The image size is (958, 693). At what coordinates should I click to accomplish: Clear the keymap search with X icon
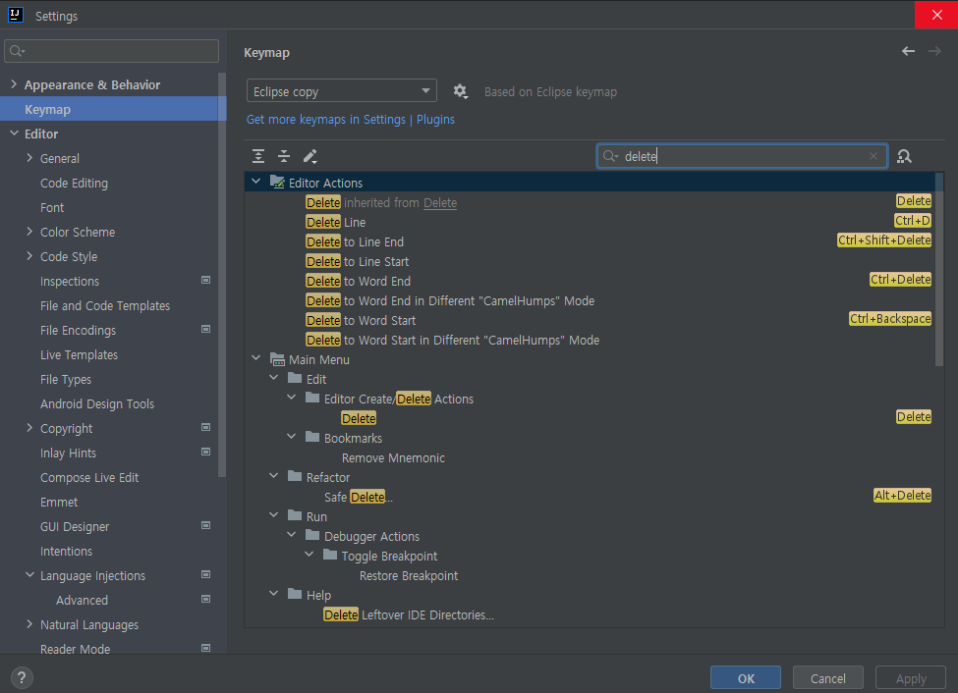coord(873,156)
